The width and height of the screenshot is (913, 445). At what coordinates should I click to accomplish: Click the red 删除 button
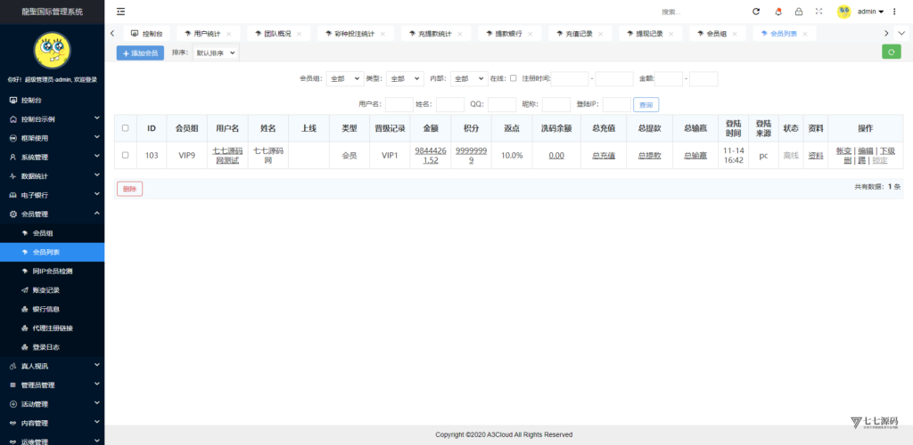click(130, 188)
